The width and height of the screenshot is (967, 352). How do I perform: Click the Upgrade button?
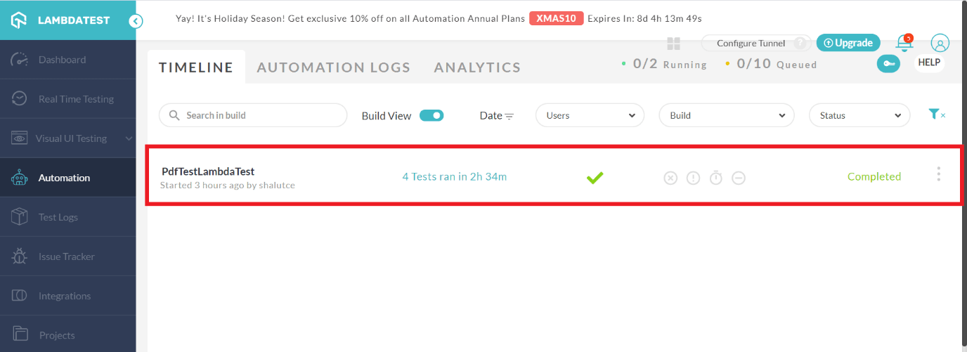click(x=848, y=43)
